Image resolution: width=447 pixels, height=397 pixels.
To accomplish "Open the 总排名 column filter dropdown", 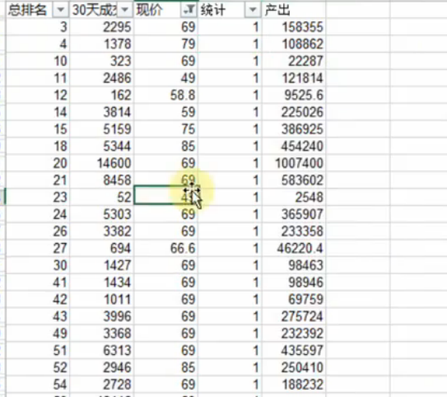I will click(60, 10).
